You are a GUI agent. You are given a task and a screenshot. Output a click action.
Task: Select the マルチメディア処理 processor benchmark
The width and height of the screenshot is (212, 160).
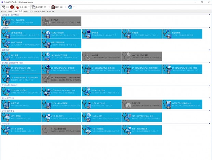click(x=62, y=34)
